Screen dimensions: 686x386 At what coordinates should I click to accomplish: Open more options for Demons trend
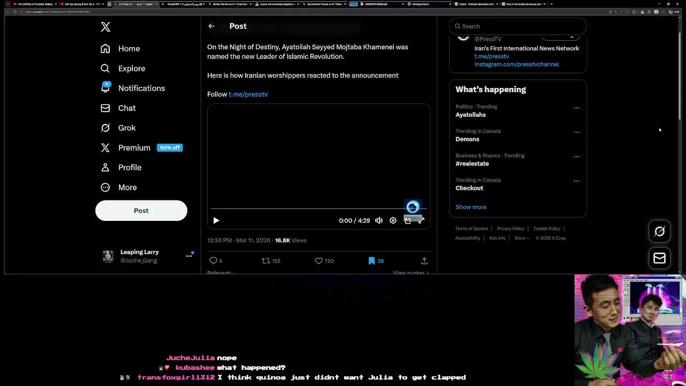coord(577,132)
